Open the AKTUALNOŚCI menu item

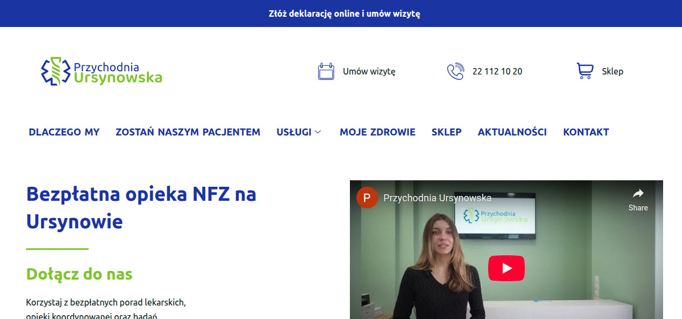512,132
